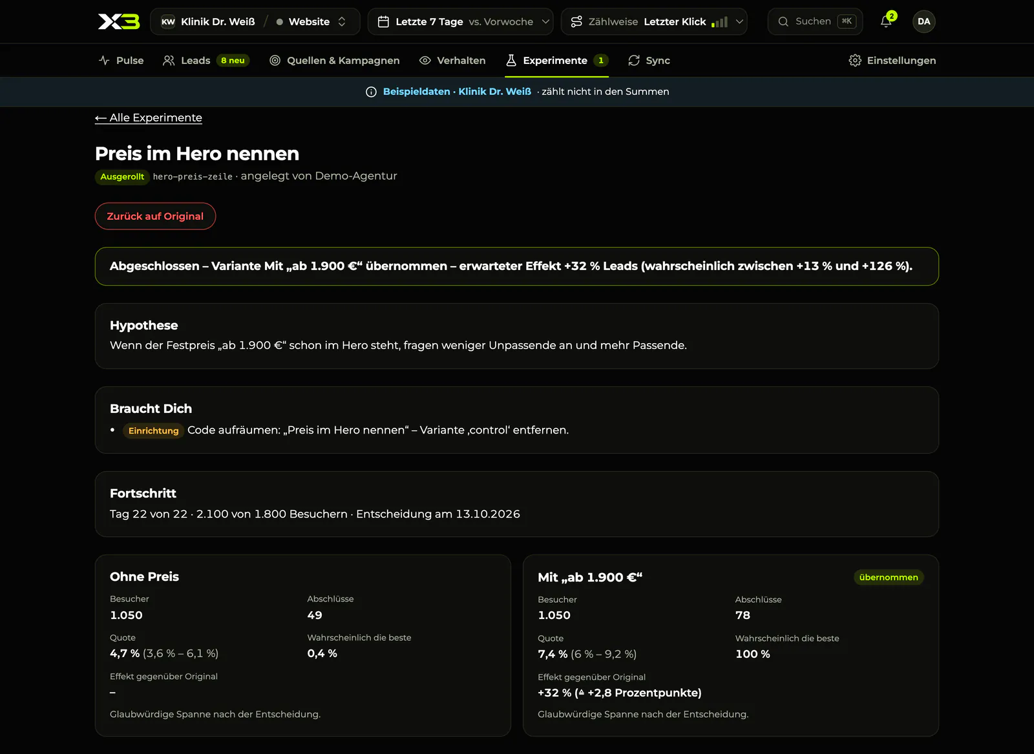Select the Experimente tab
The width and height of the screenshot is (1034, 754).
point(556,60)
